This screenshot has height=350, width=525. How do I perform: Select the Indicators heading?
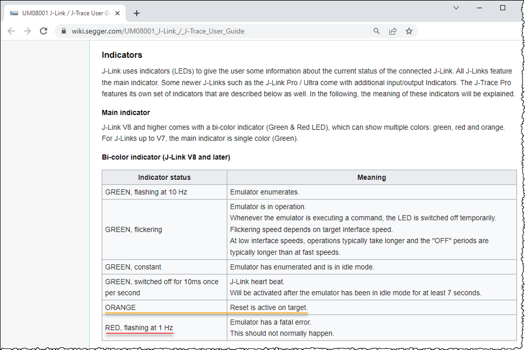coord(122,55)
